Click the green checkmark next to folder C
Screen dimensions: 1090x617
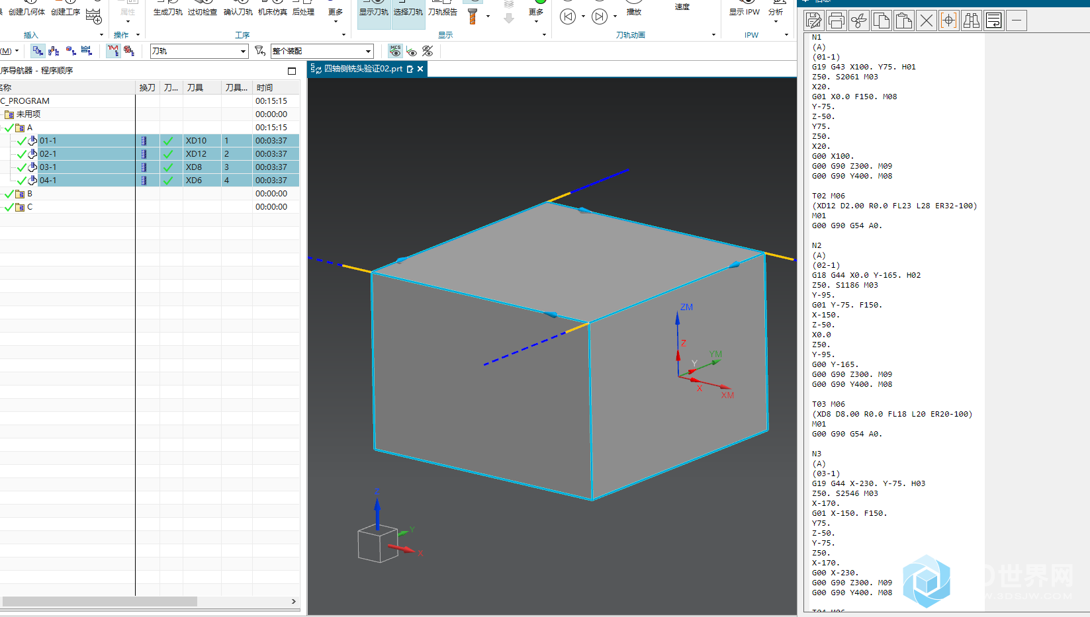point(9,207)
